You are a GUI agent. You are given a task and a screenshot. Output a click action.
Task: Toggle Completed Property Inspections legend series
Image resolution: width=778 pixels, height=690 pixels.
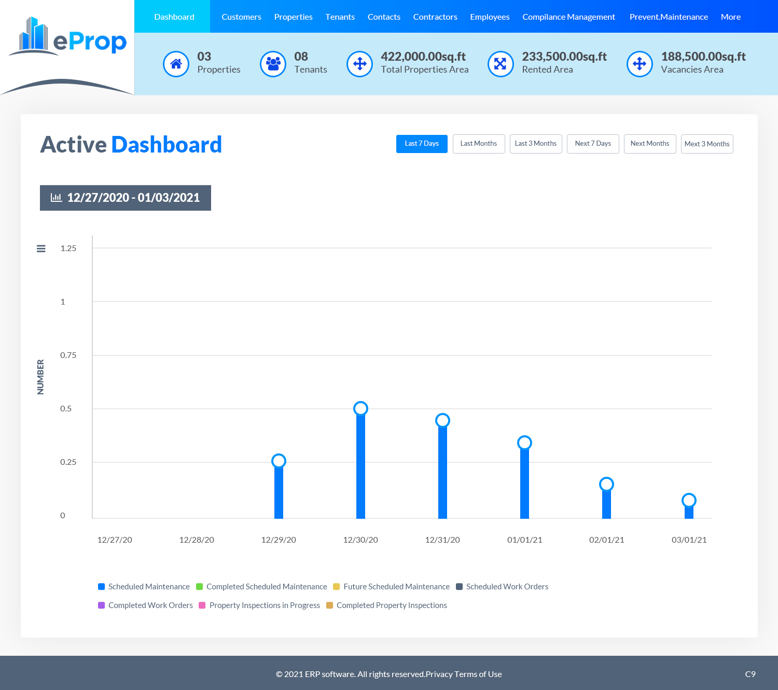coord(386,605)
